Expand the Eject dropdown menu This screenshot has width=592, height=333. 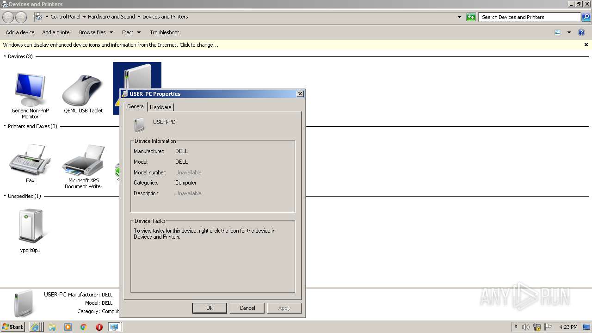coord(139,32)
